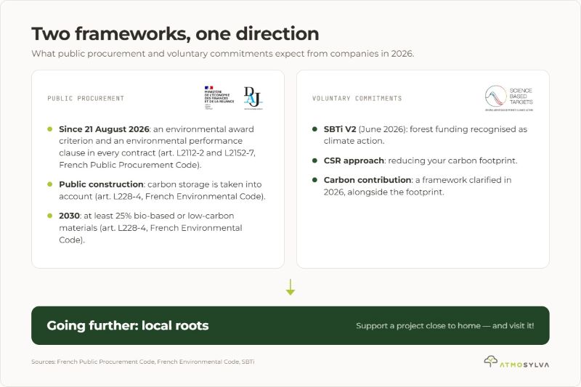The image size is (581, 387).
Task: Click the "2030" bio-based materials bullet
Action: [x=150, y=228]
